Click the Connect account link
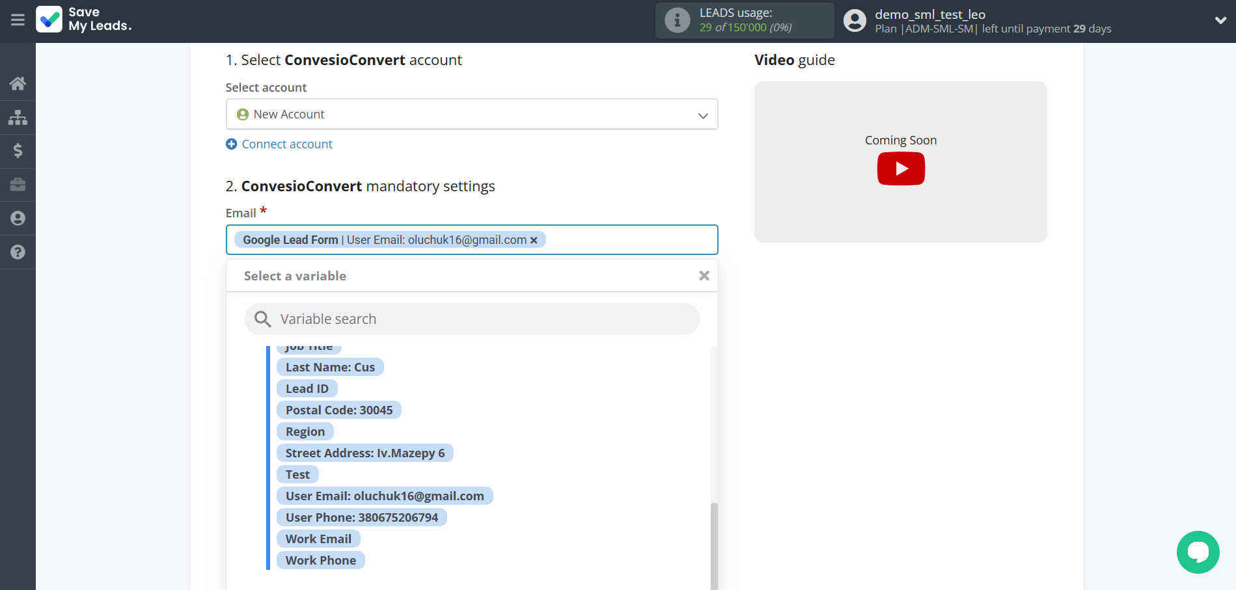1236x590 pixels. point(287,144)
